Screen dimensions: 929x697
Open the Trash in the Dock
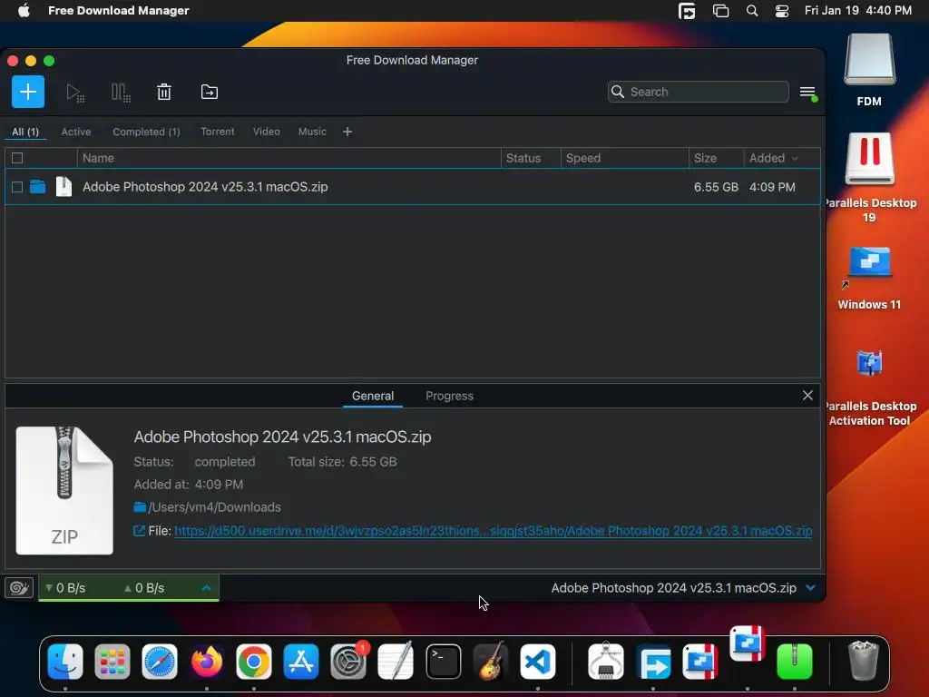(x=864, y=661)
